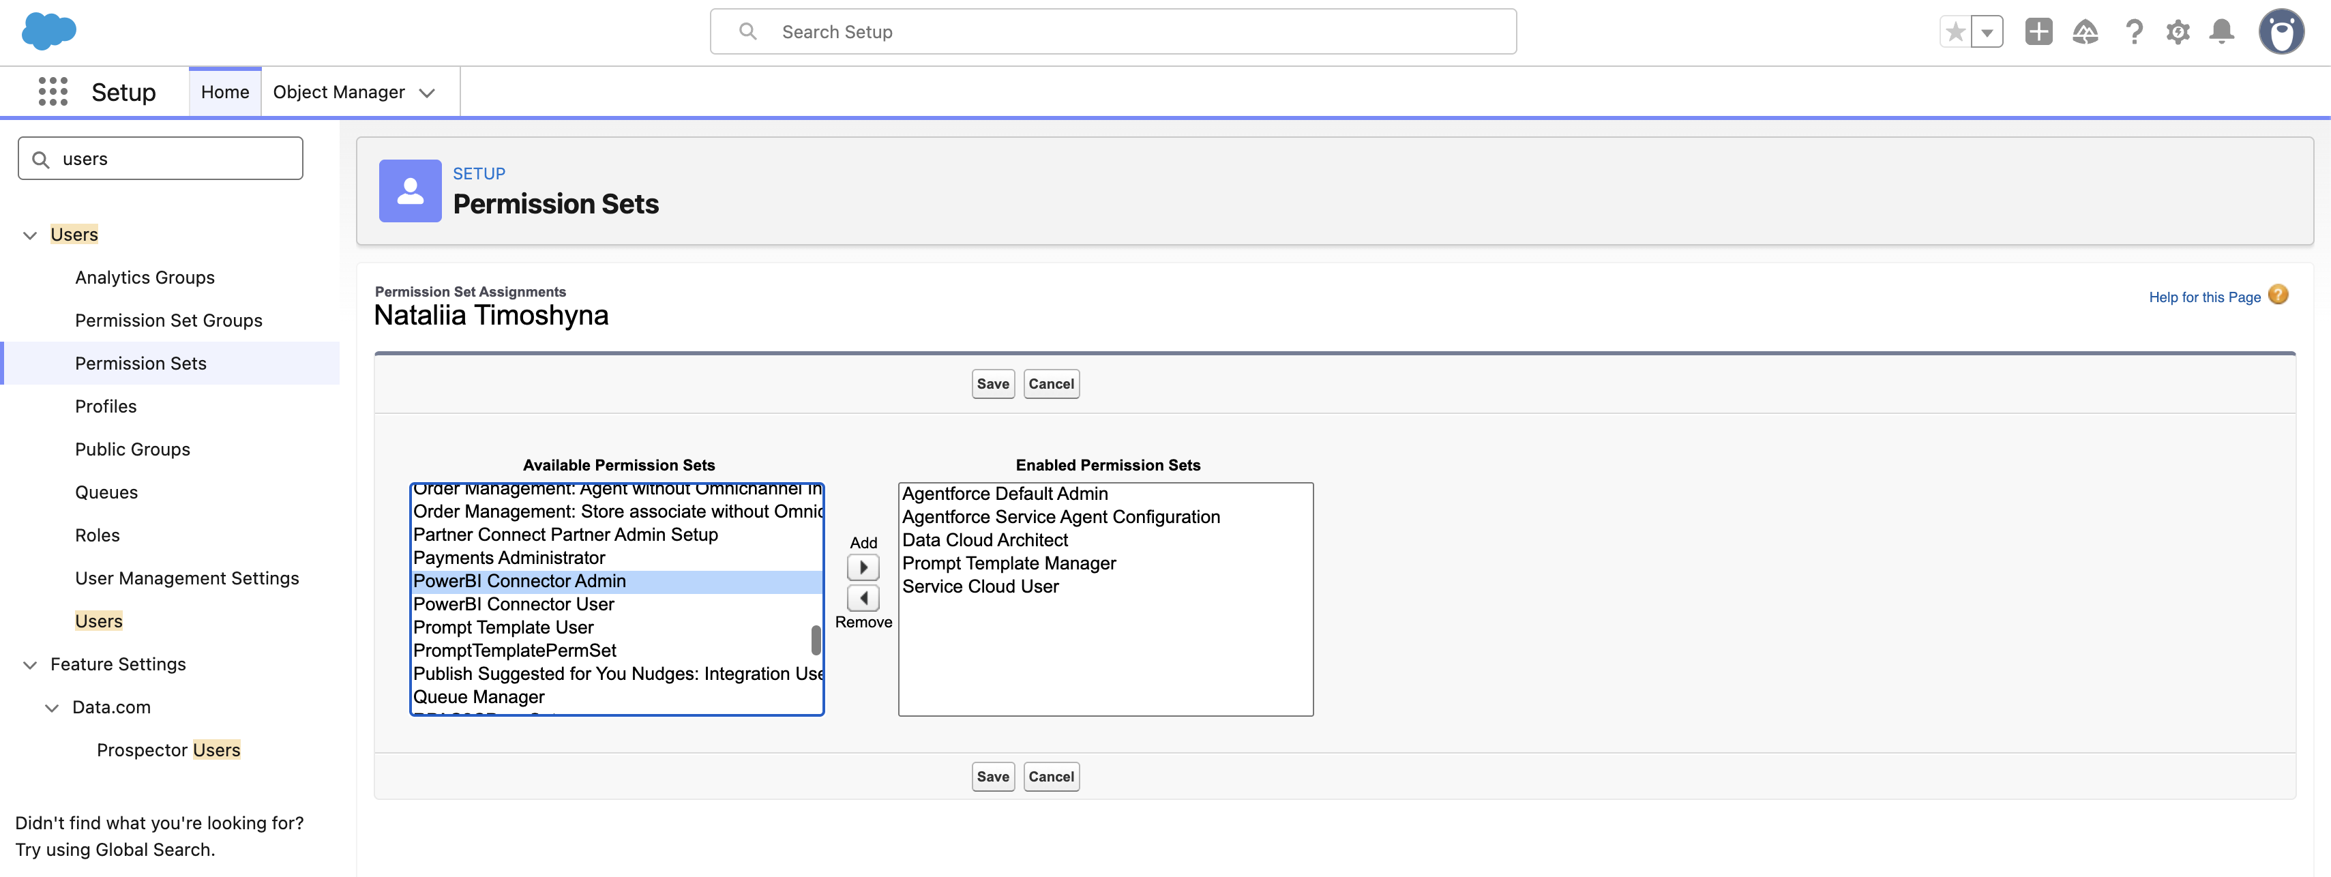Image resolution: width=2331 pixels, height=877 pixels.
Task: Select PromptTemplatePermSet option
Action: [617, 651]
